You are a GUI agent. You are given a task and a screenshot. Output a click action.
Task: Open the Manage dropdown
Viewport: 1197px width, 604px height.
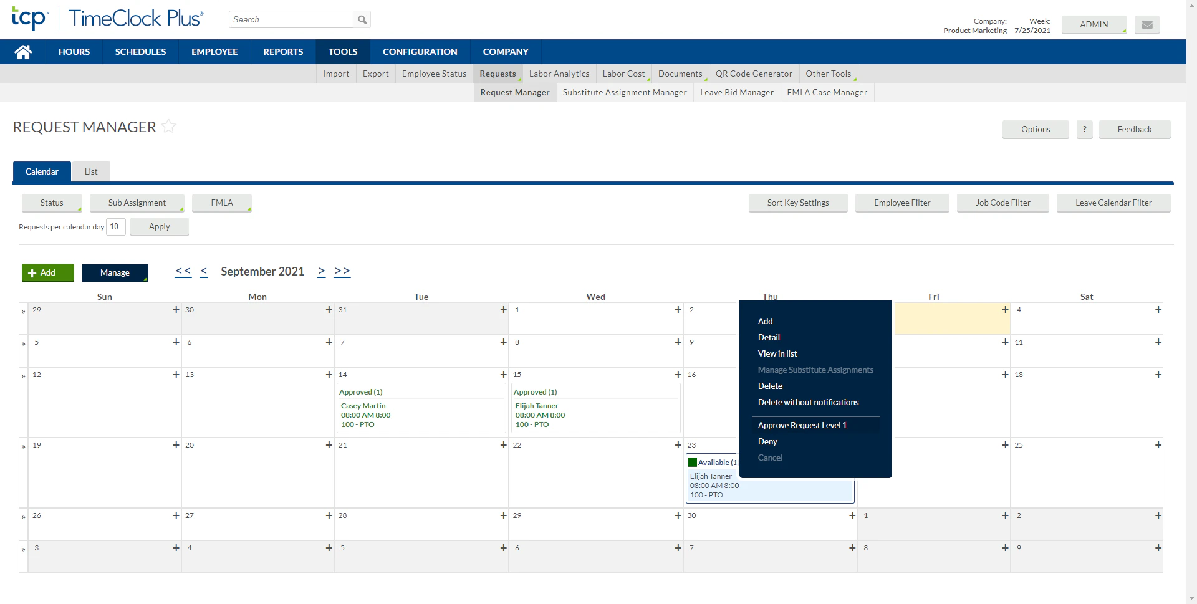[115, 272]
